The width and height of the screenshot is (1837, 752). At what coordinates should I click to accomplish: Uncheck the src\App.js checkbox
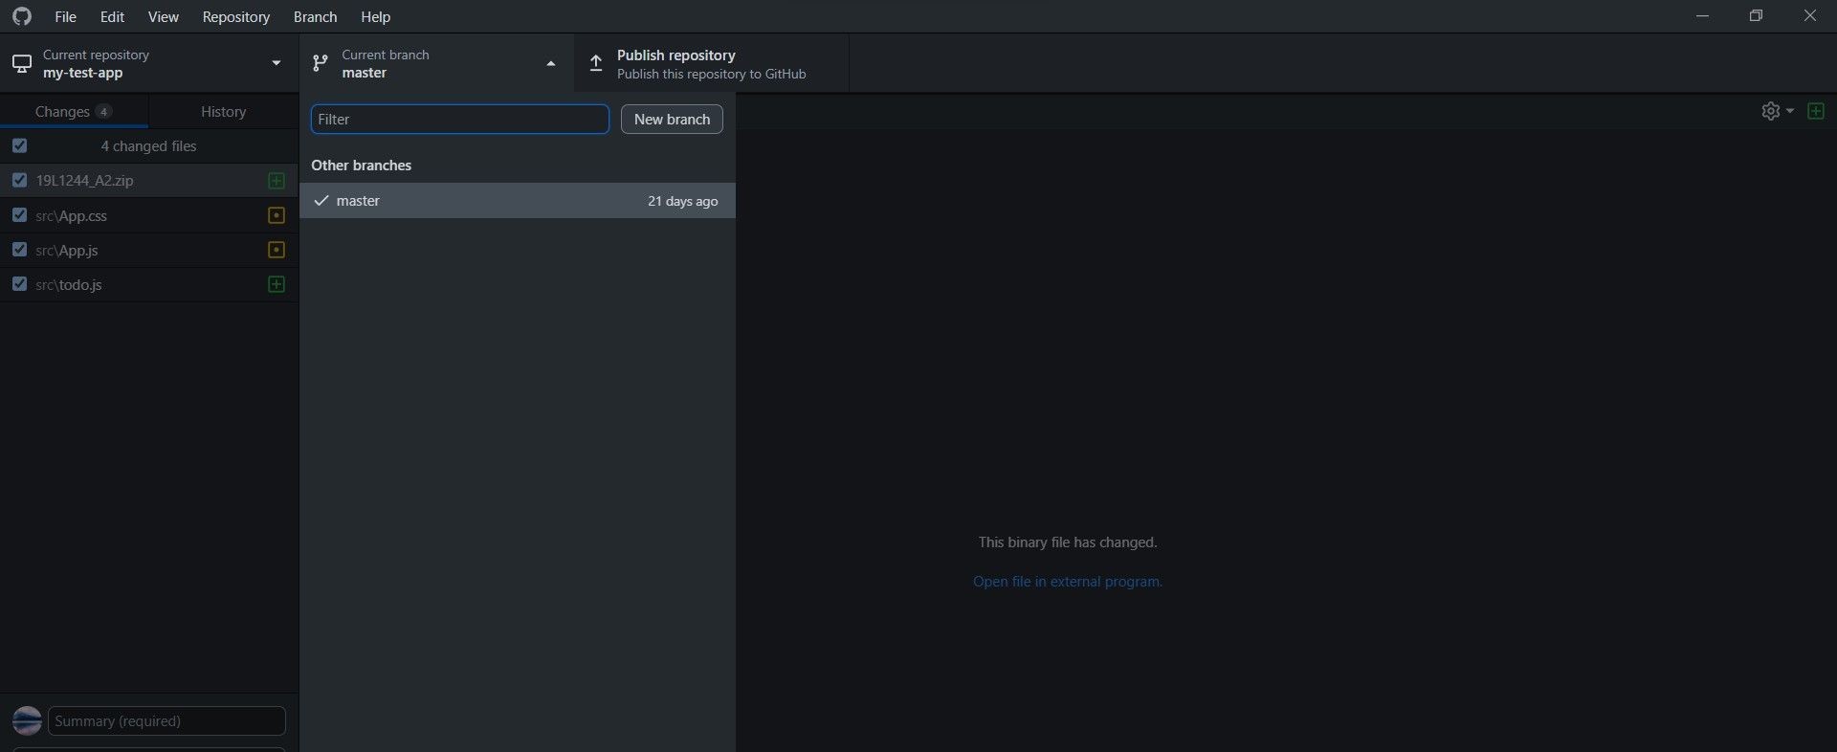pyautogui.click(x=19, y=250)
